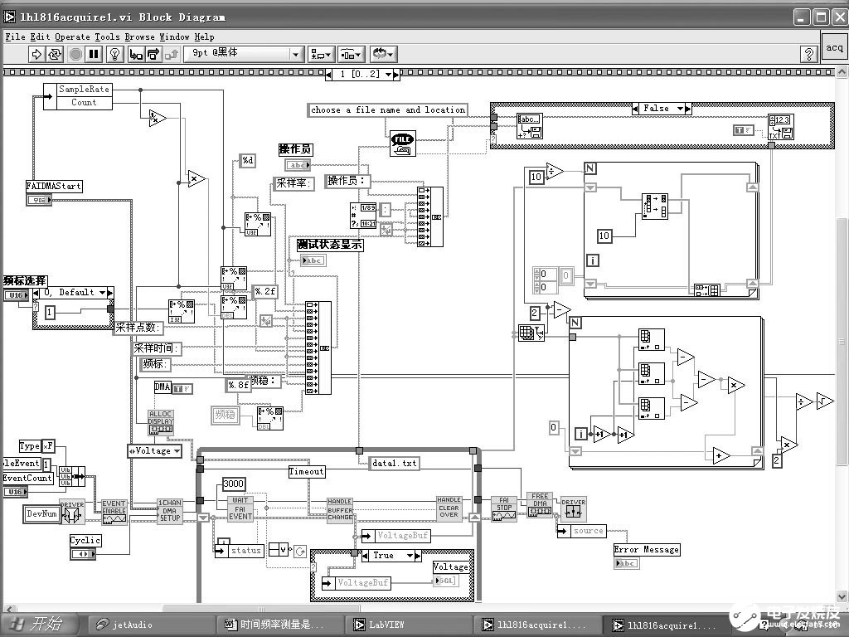
Task: Click the DevNum control terminal
Action: pyautogui.click(x=41, y=514)
